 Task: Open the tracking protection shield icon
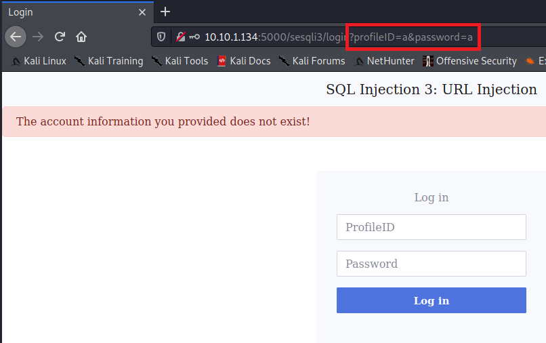tap(161, 37)
